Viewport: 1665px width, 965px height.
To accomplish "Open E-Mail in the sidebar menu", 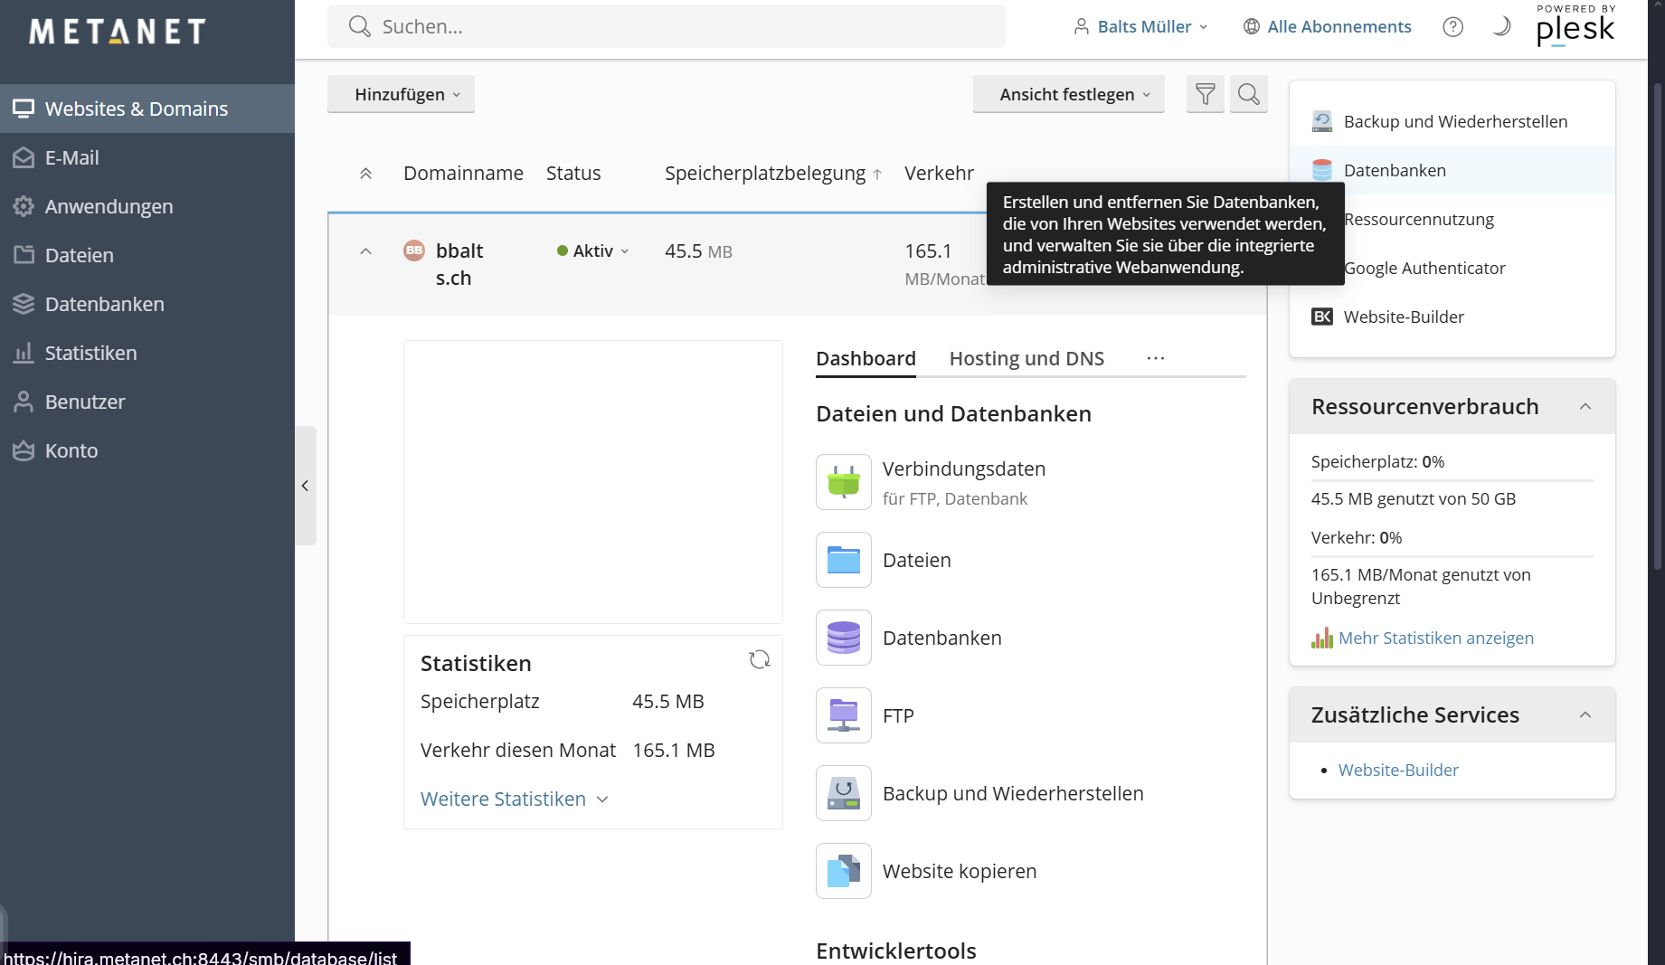I will point(72,158).
